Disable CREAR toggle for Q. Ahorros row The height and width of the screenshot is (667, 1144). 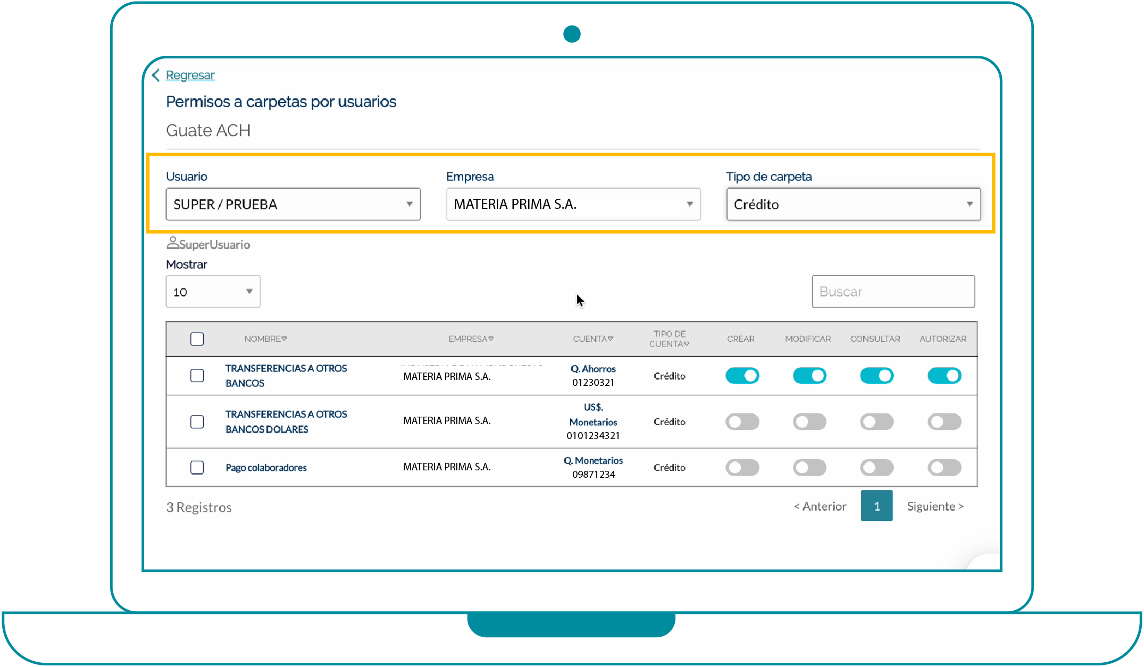[742, 376]
